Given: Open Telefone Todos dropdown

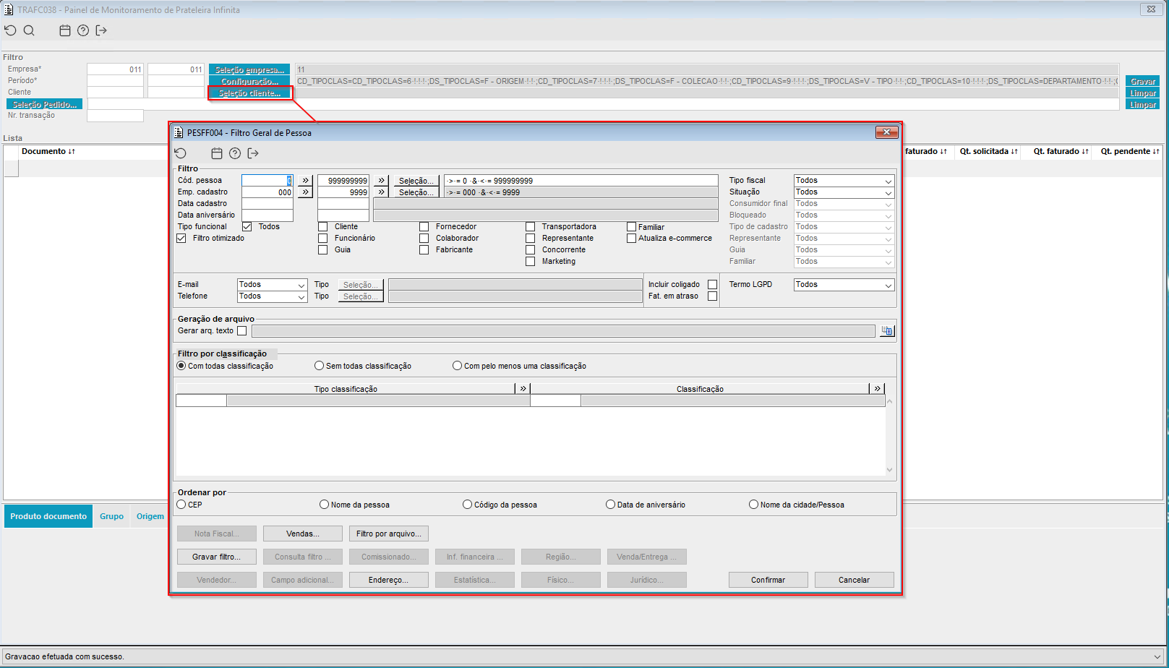Looking at the screenshot, I should pyautogui.click(x=272, y=296).
